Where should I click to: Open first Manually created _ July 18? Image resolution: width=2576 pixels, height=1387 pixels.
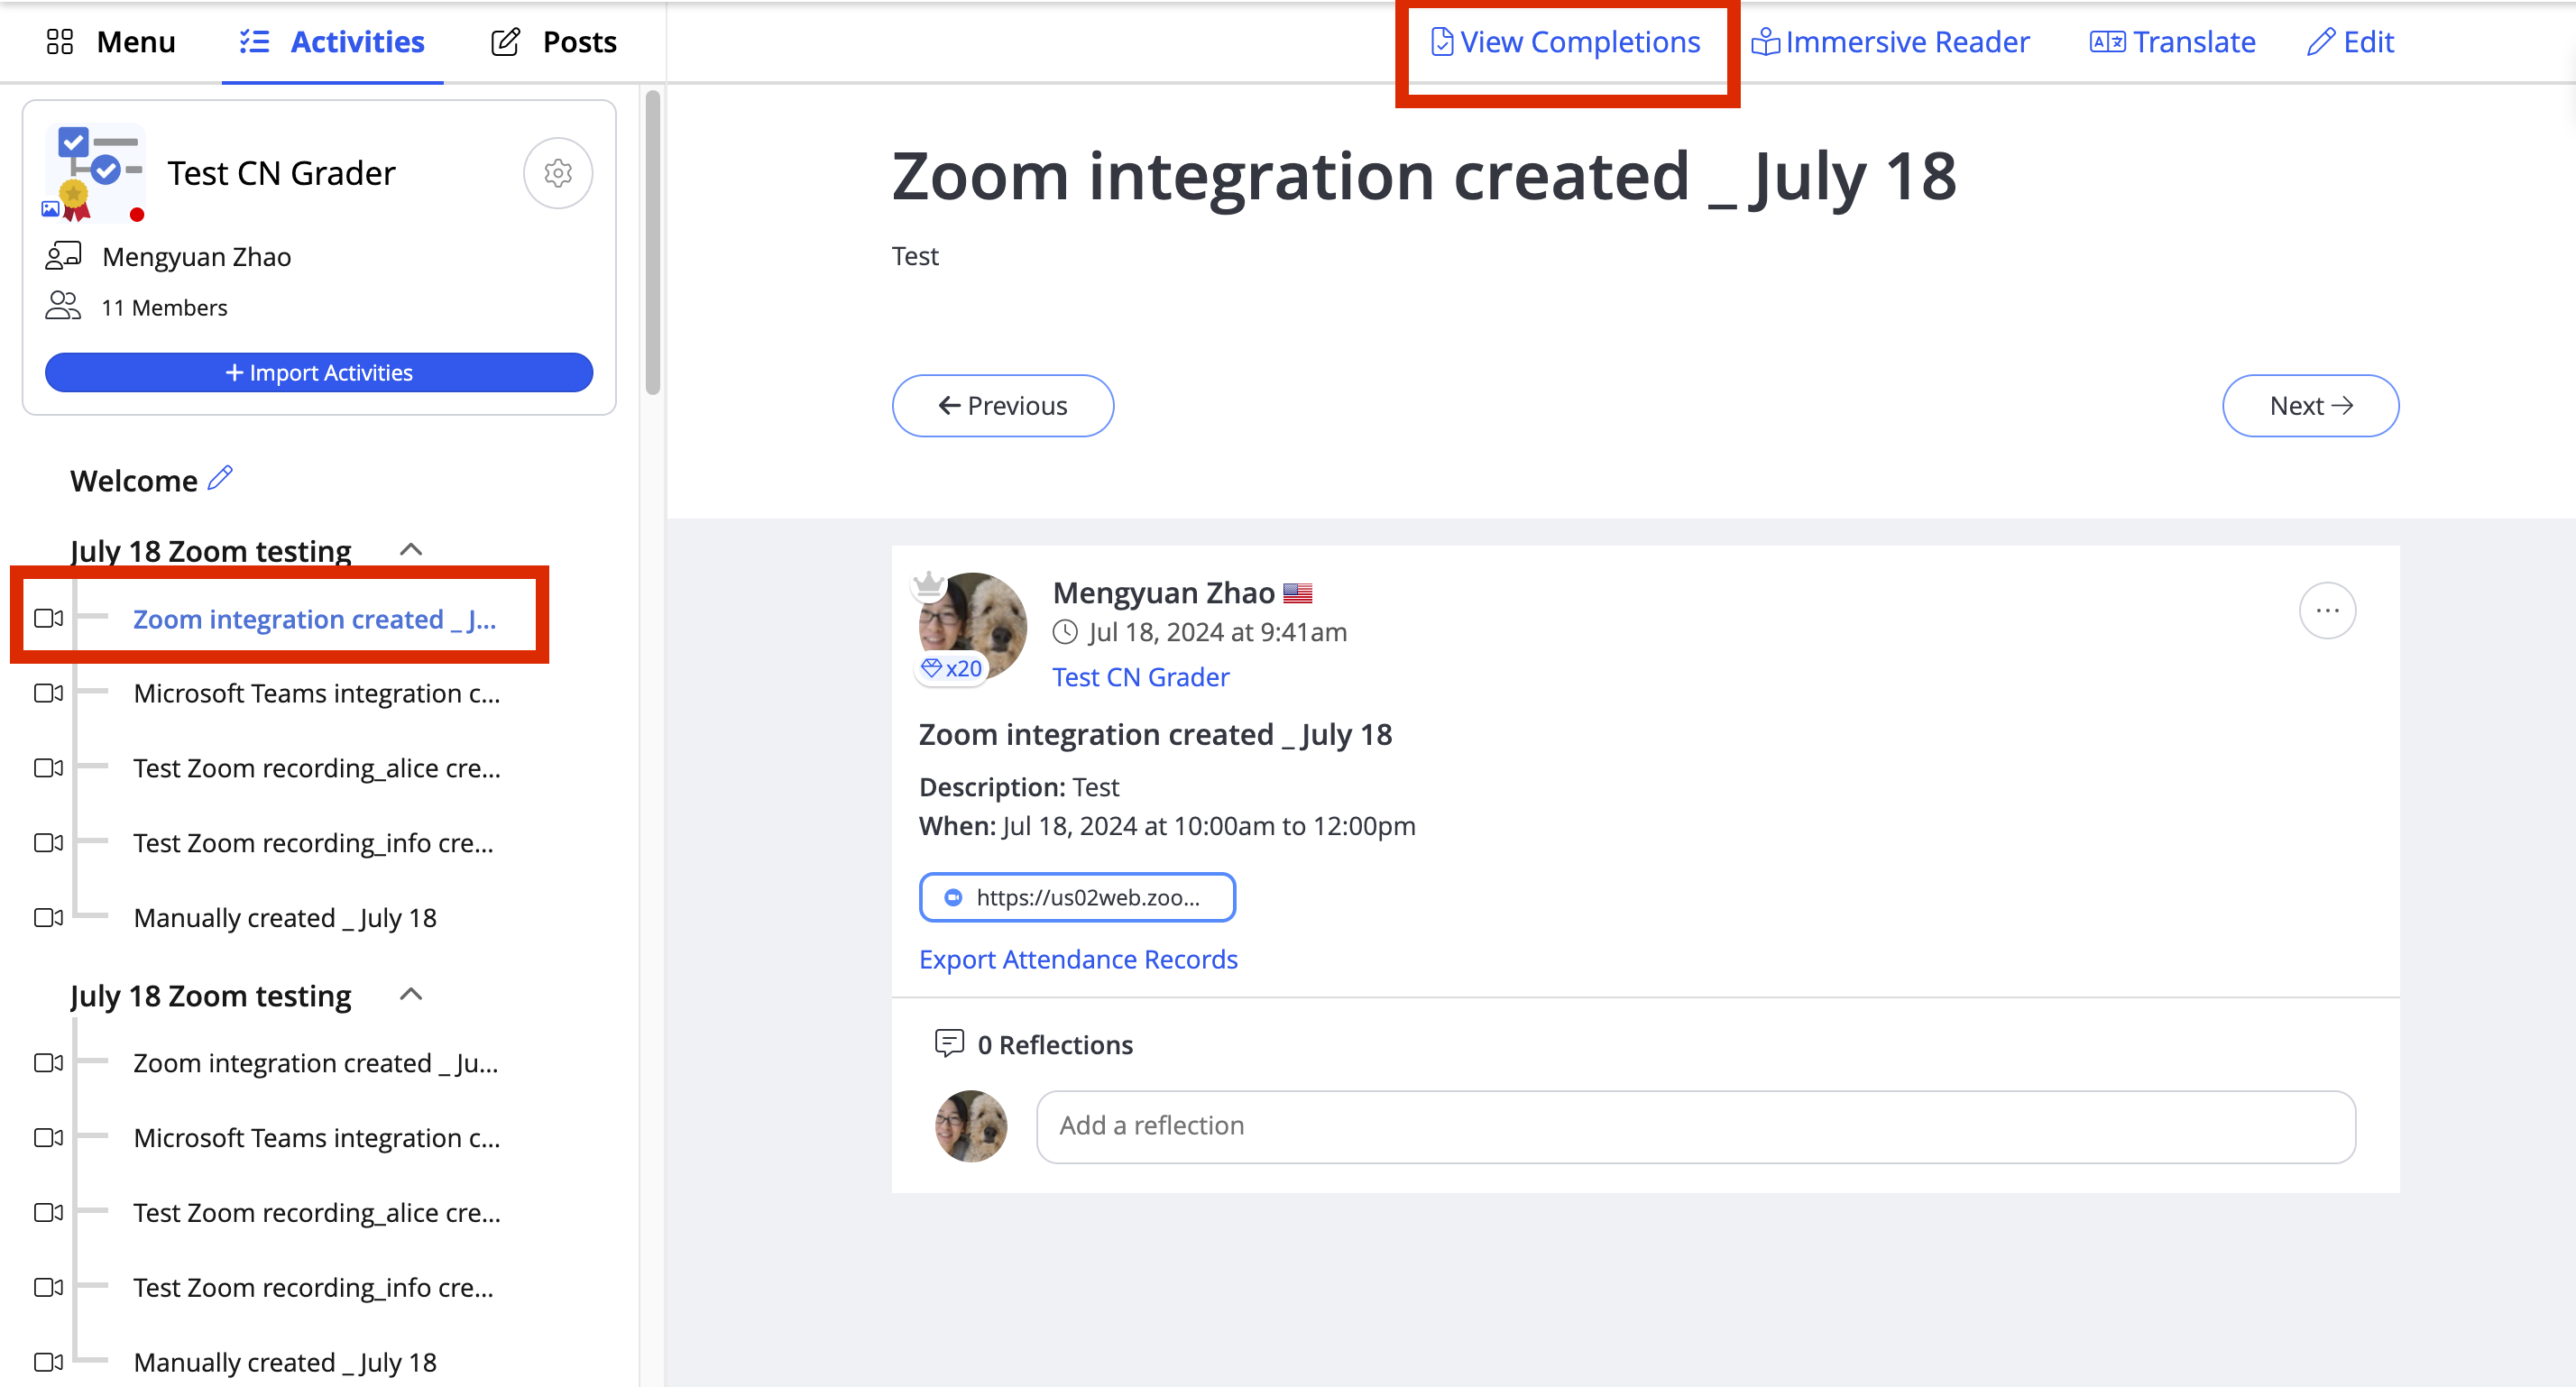point(285,918)
